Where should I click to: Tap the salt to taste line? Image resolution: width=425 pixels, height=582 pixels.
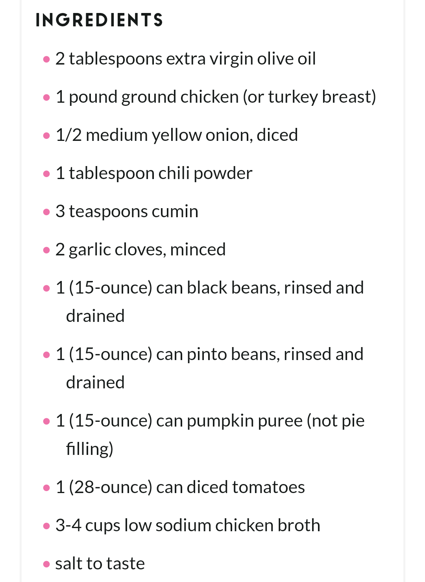[100, 564]
